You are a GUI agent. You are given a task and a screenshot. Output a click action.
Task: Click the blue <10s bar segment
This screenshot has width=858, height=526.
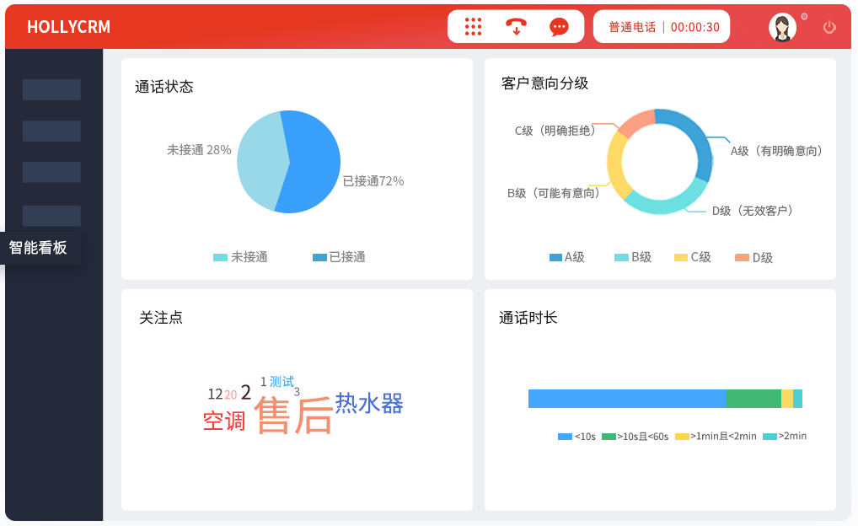click(626, 399)
